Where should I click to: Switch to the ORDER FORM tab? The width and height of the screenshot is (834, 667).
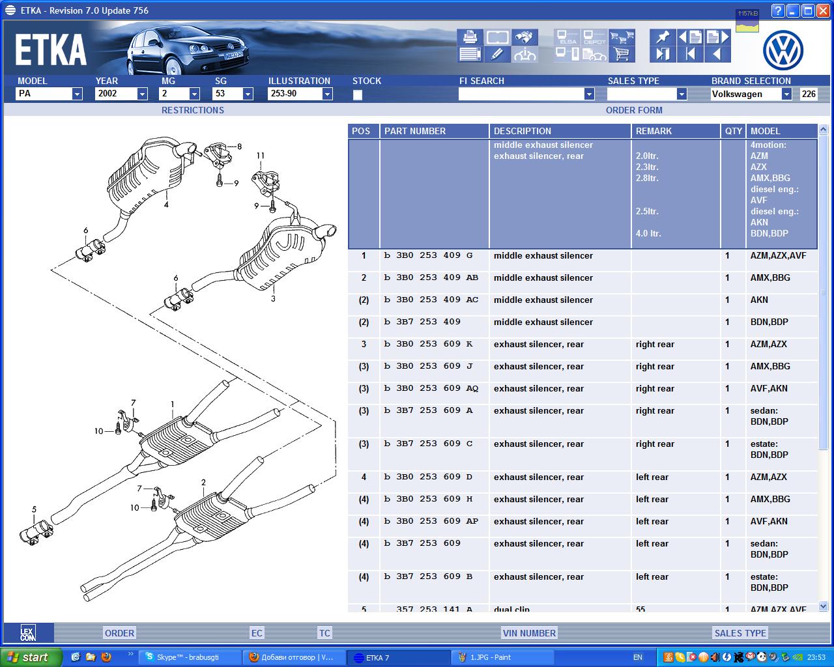tap(634, 110)
